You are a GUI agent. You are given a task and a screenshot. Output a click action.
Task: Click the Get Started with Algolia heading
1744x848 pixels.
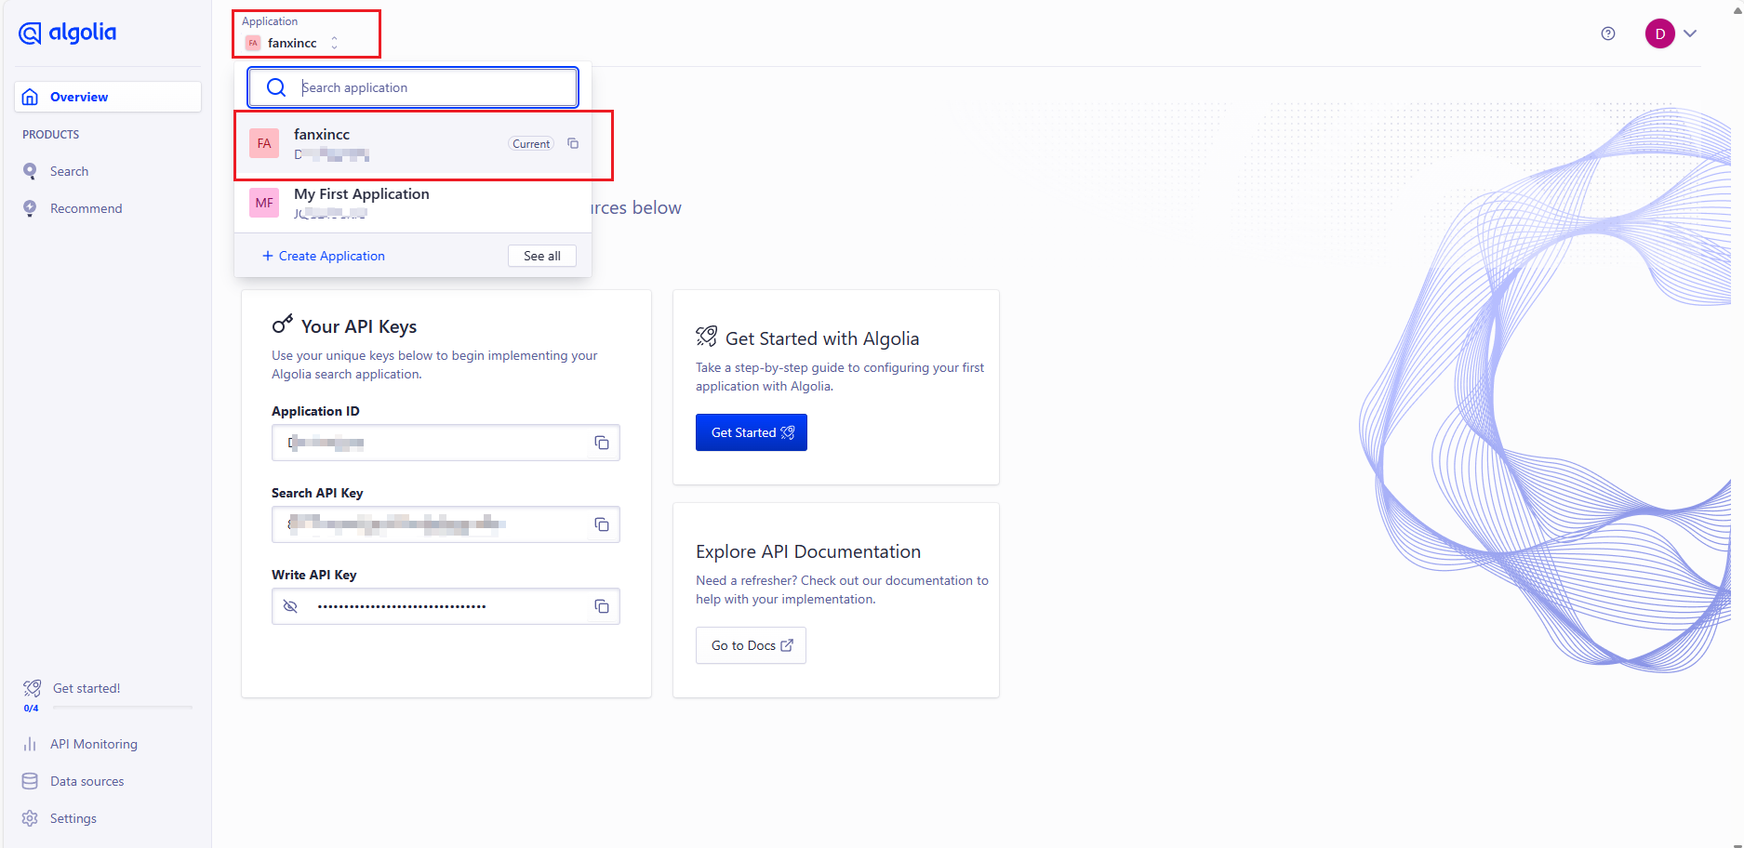tap(822, 338)
